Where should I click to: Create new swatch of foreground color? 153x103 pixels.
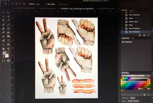pyautogui.click(x=144, y=95)
